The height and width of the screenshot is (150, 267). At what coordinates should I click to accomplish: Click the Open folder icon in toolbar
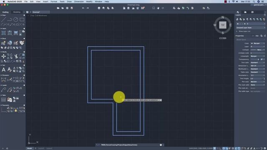[63, 8]
